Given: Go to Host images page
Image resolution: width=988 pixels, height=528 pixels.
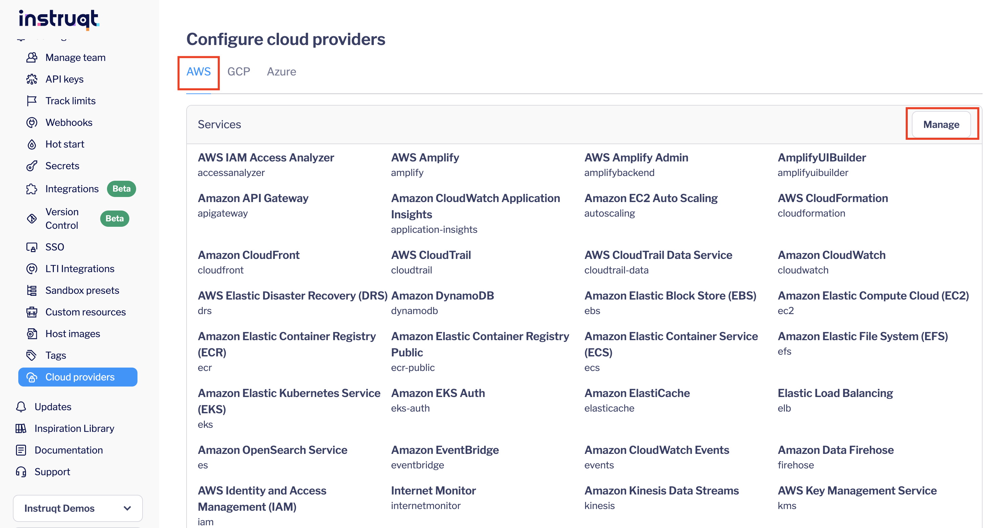Looking at the screenshot, I should click(x=72, y=334).
